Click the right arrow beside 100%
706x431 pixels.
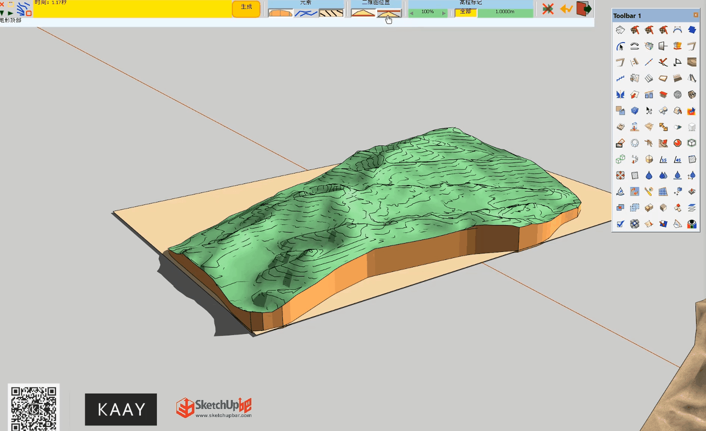[x=443, y=13]
